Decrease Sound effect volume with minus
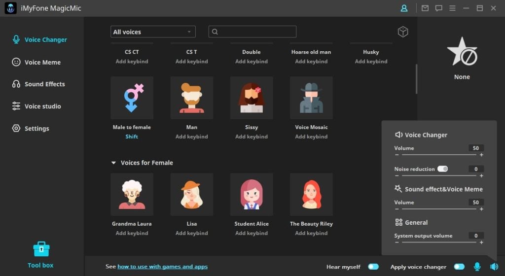 tap(397, 209)
